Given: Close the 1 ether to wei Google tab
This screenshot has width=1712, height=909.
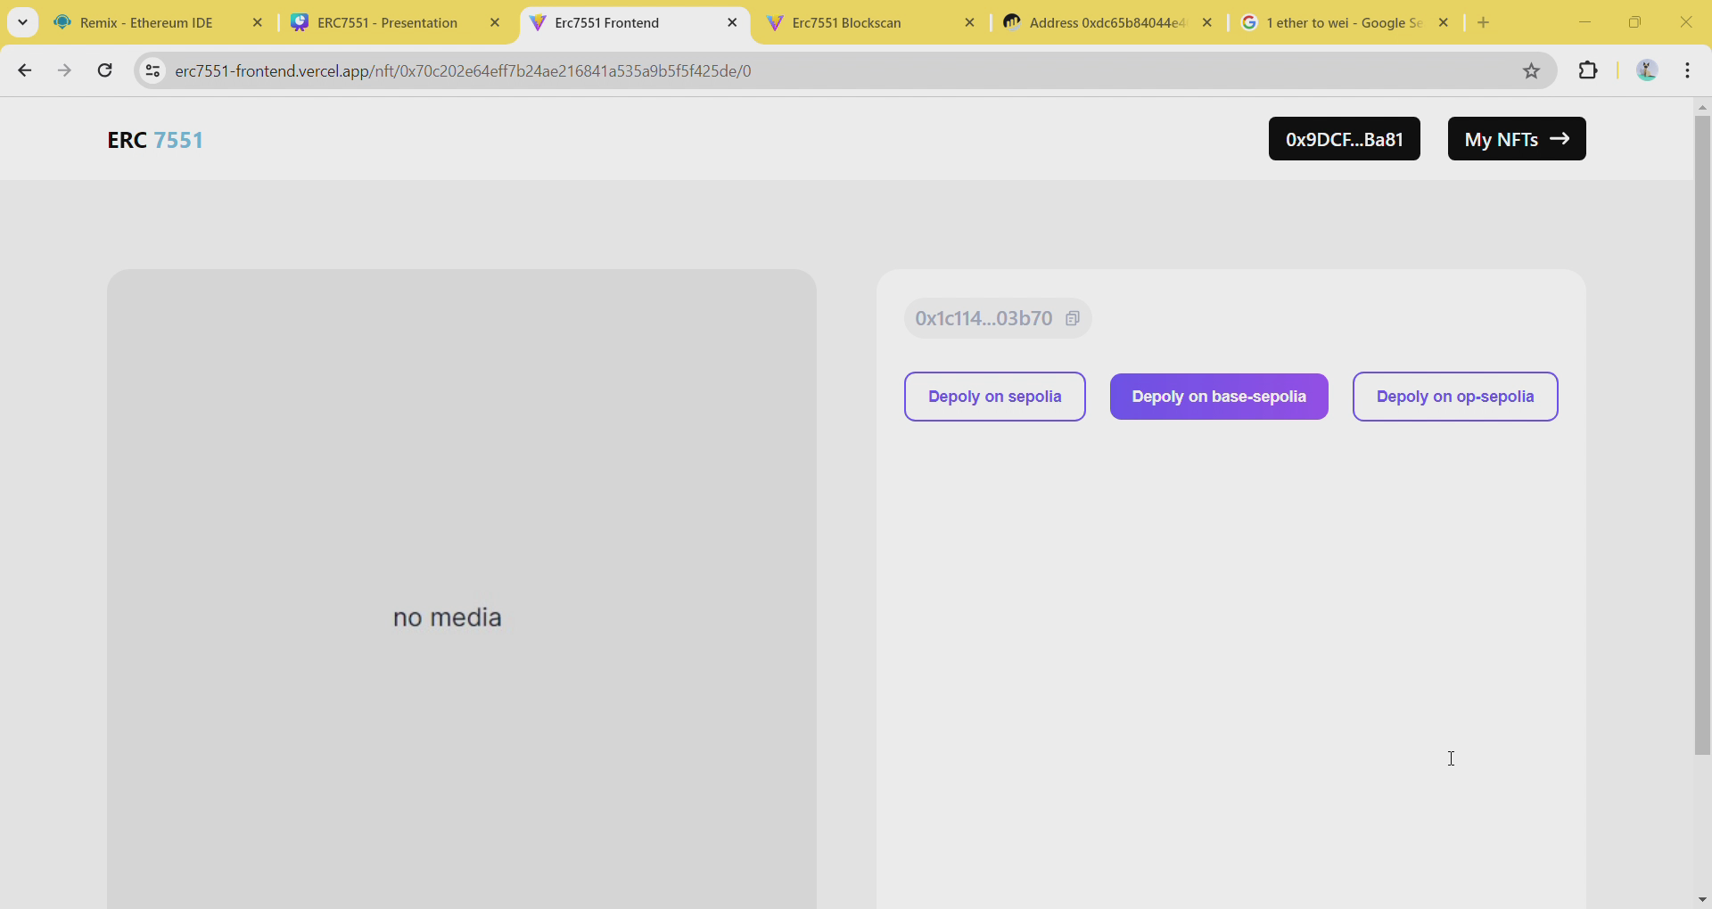Looking at the screenshot, I should pyautogui.click(x=1444, y=22).
